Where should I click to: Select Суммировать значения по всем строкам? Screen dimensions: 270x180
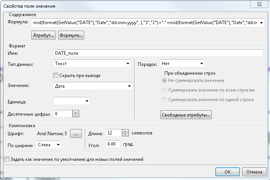(165, 90)
